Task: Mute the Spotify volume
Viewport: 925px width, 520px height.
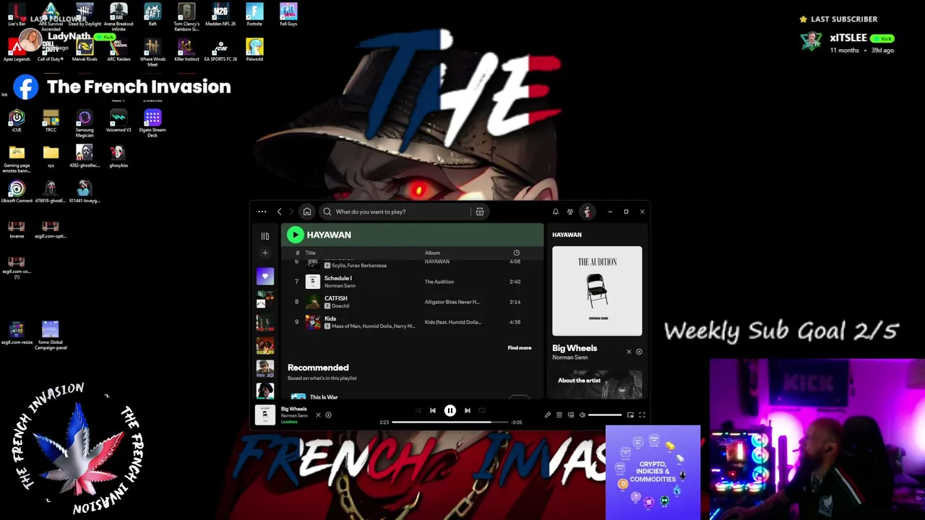Action: click(582, 415)
